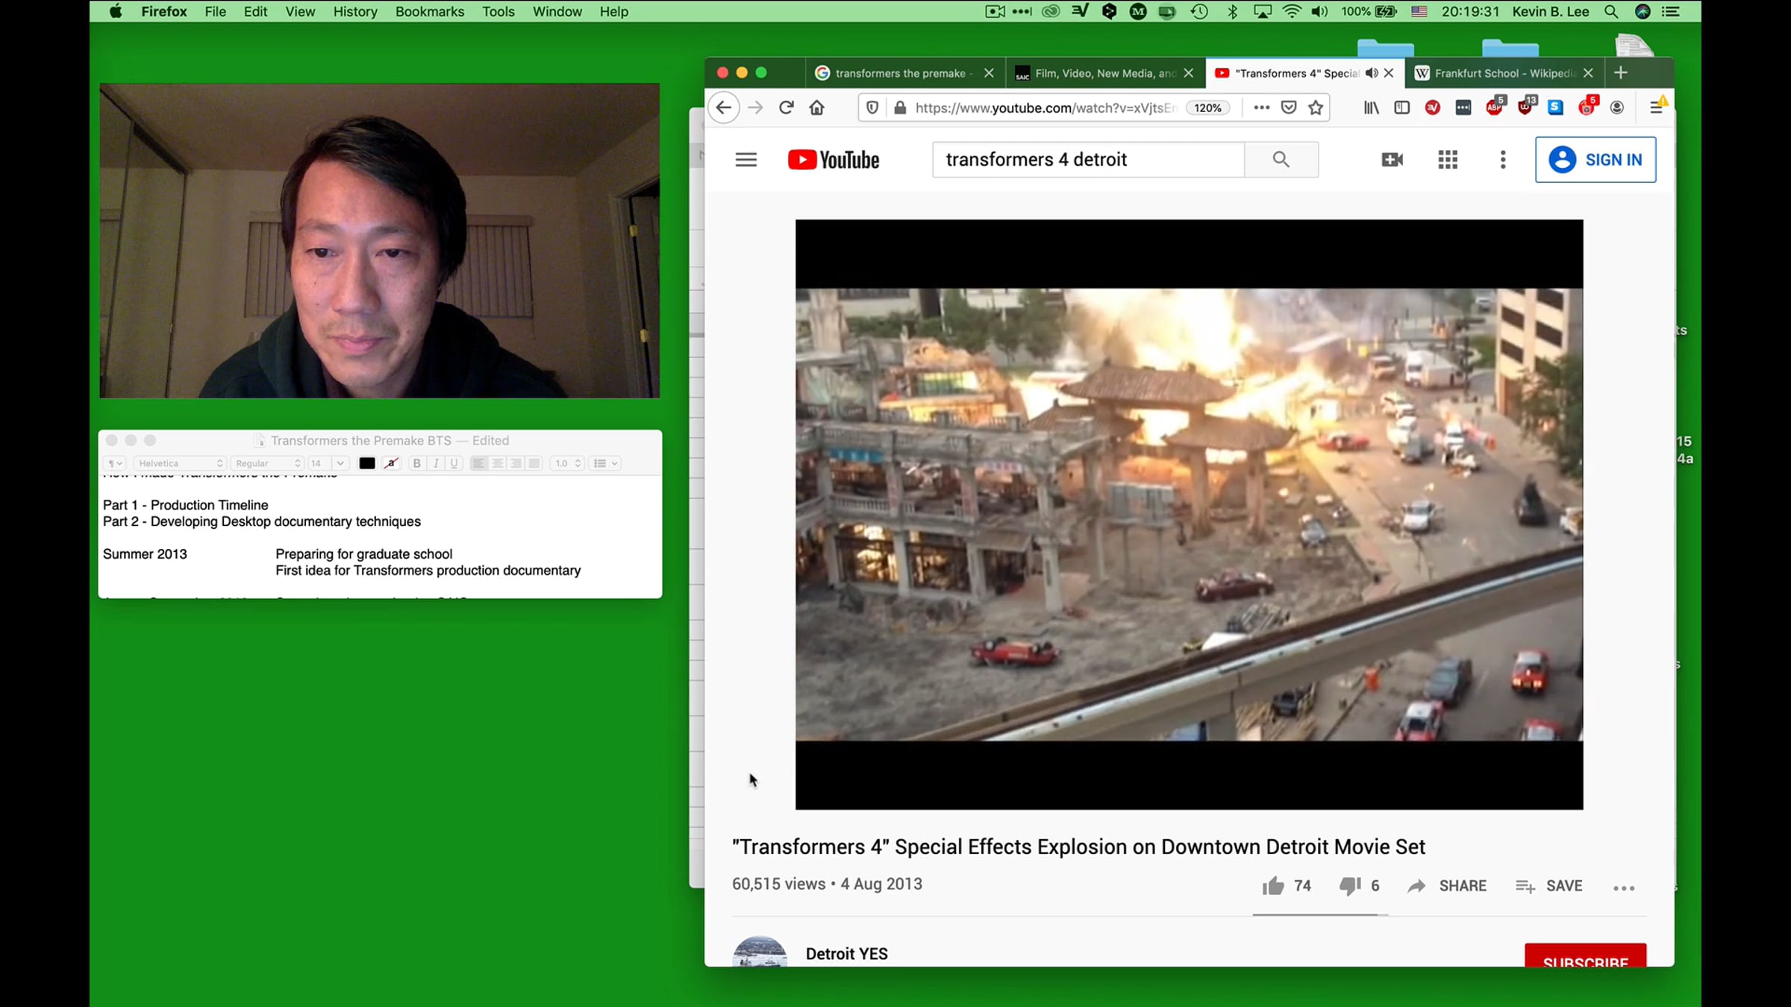Open Bluetooth menu bar icon

[x=1233, y=11]
